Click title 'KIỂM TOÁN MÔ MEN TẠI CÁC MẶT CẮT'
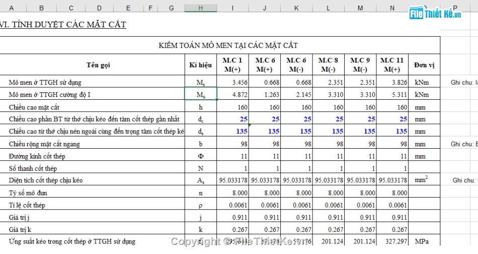The height and width of the screenshot is (254, 478). click(x=228, y=45)
